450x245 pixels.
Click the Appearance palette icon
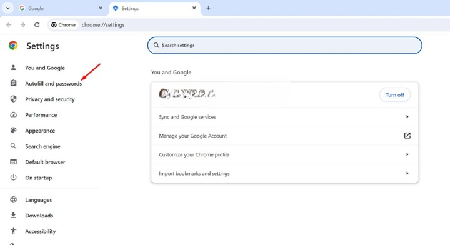pos(13,130)
